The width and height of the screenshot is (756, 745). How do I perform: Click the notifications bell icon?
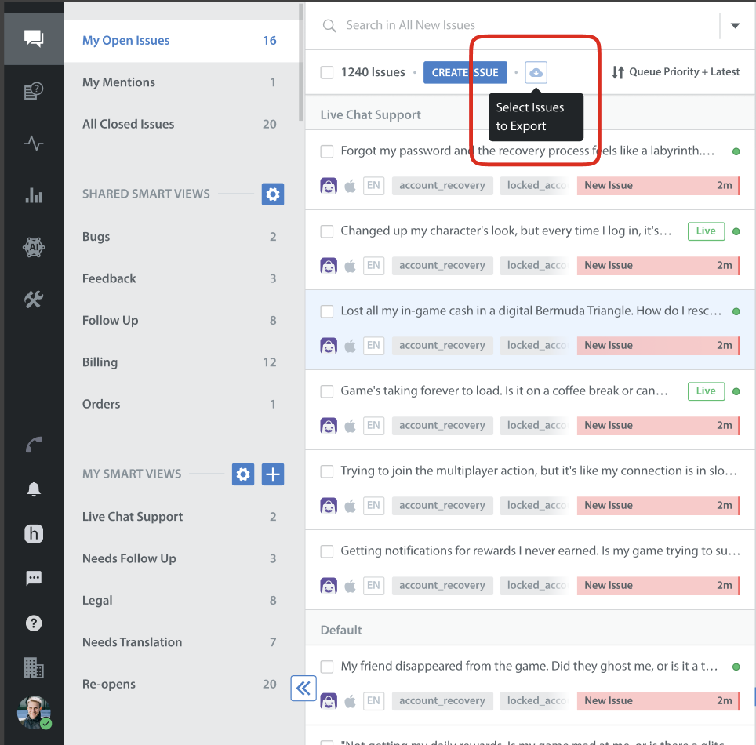click(x=33, y=489)
